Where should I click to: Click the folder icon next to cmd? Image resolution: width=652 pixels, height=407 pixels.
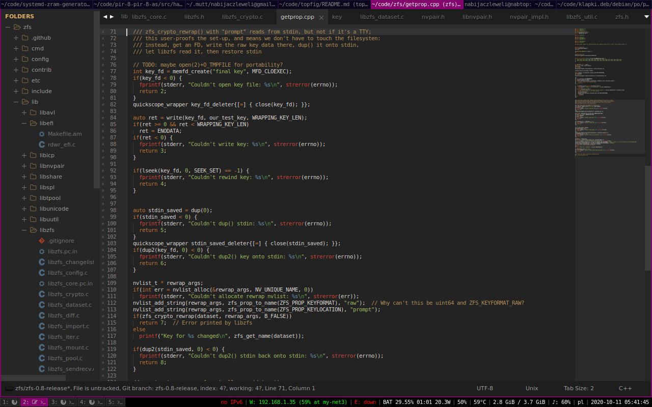point(25,48)
